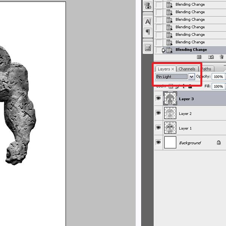Select the white Background layer thumbnail

point(170,142)
